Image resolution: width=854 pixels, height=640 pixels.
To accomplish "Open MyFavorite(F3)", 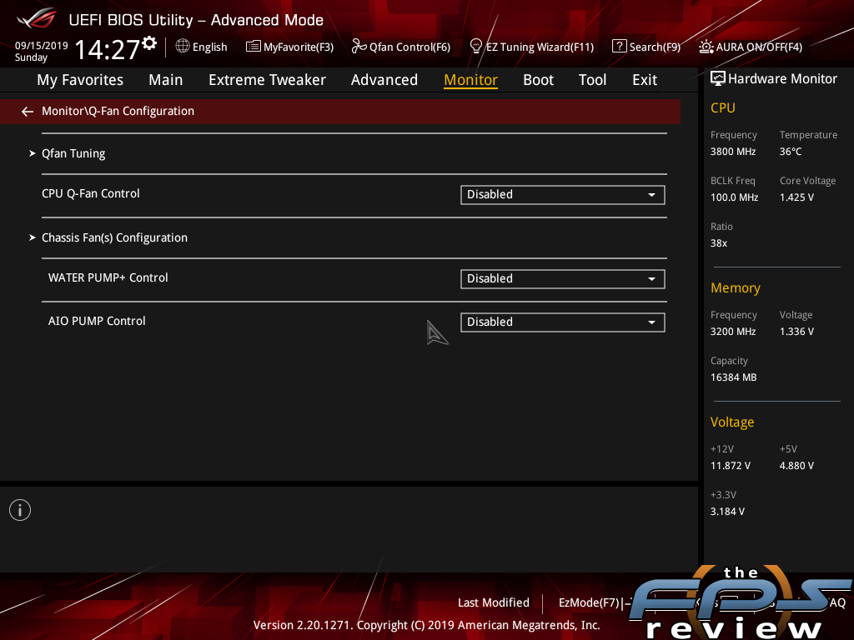I will pos(289,47).
